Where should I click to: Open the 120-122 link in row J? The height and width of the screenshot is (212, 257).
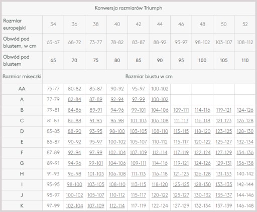pos(160,195)
